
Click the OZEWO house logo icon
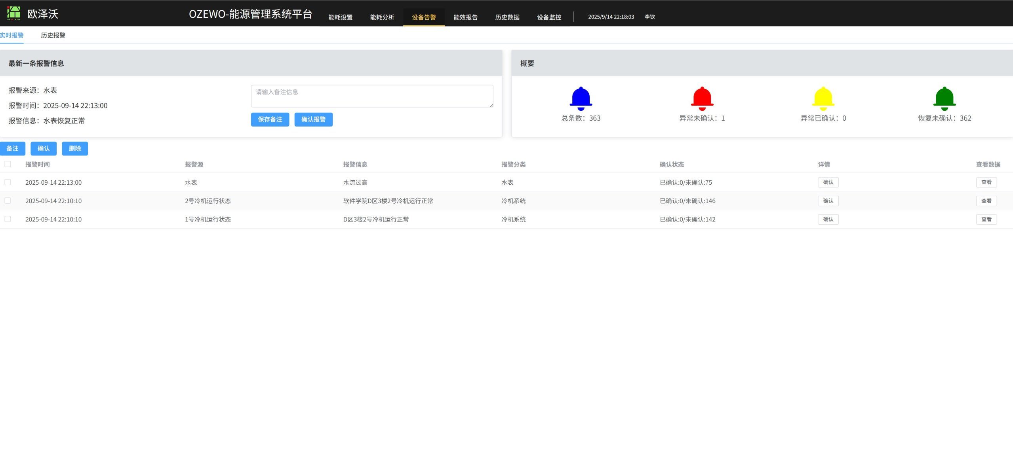tap(14, 13)
